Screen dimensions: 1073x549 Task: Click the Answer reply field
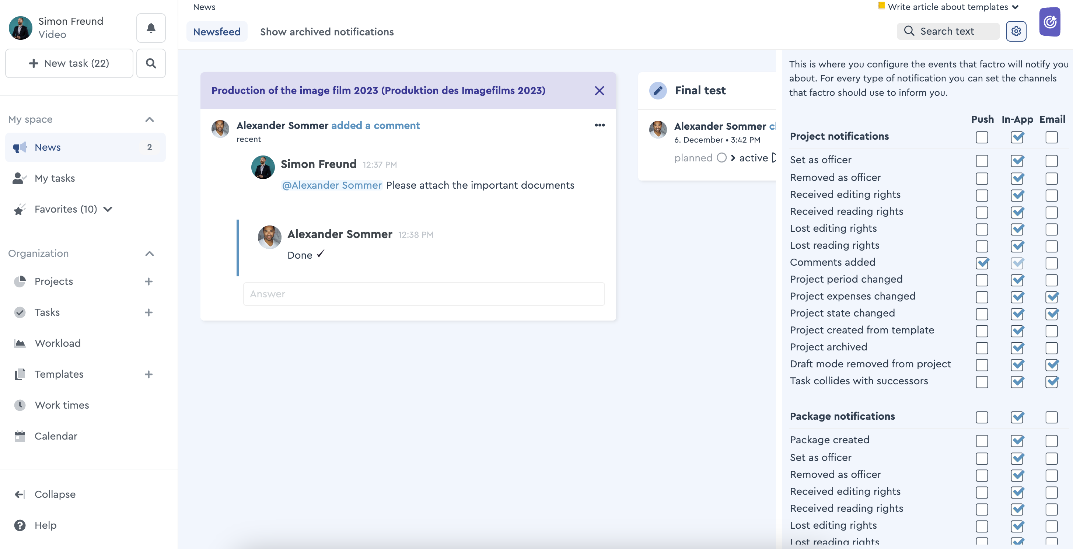[x=424, y=294]
